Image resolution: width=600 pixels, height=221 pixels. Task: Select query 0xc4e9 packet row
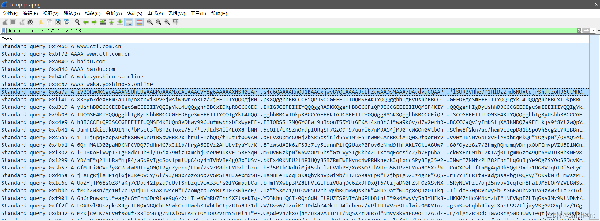pos(294,122)
